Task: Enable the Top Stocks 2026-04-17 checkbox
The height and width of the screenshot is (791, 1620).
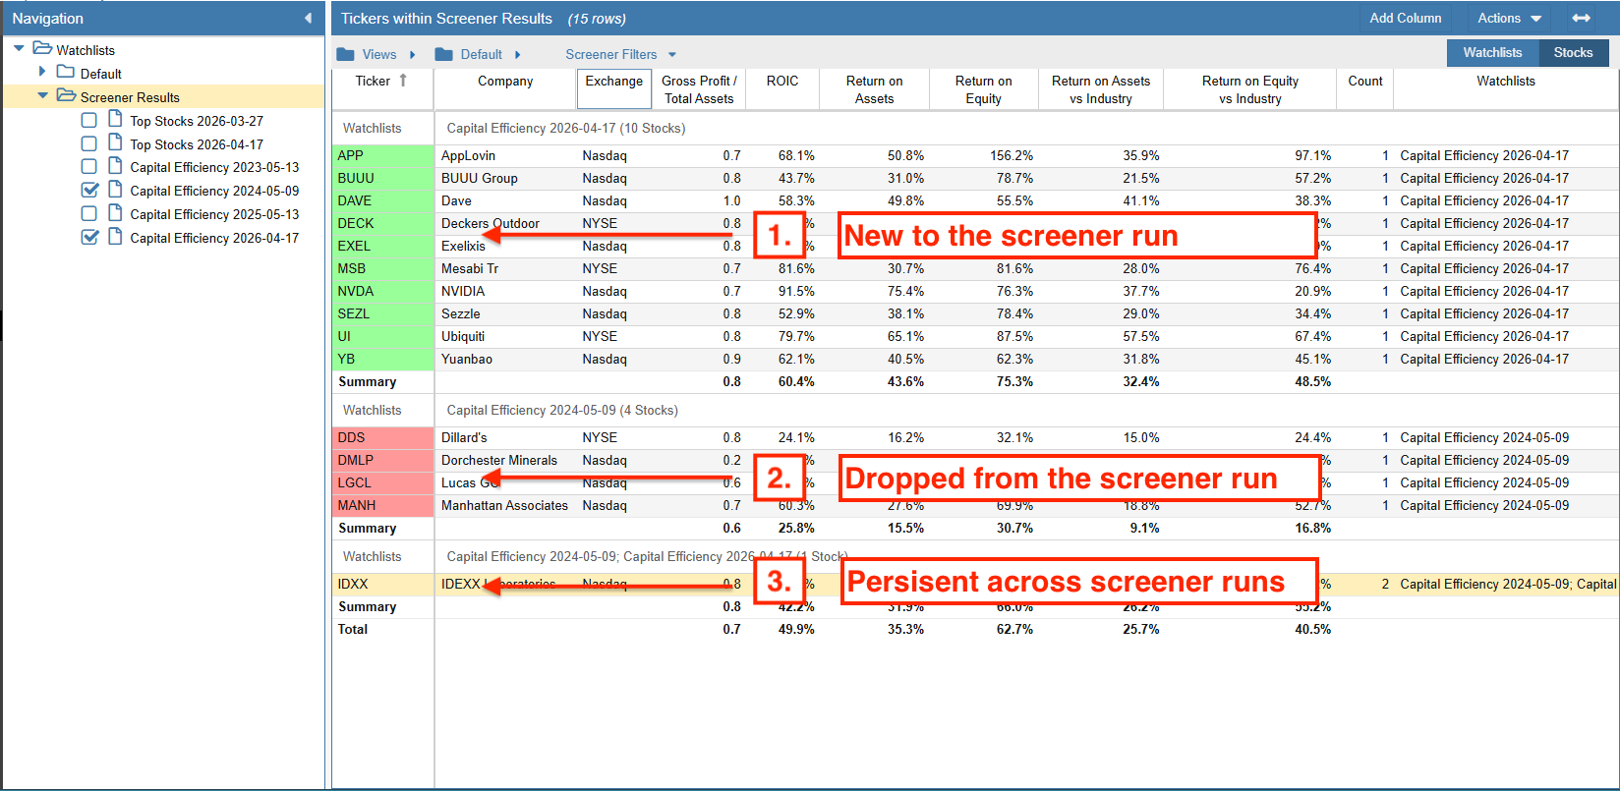Action: coord(89,143)
